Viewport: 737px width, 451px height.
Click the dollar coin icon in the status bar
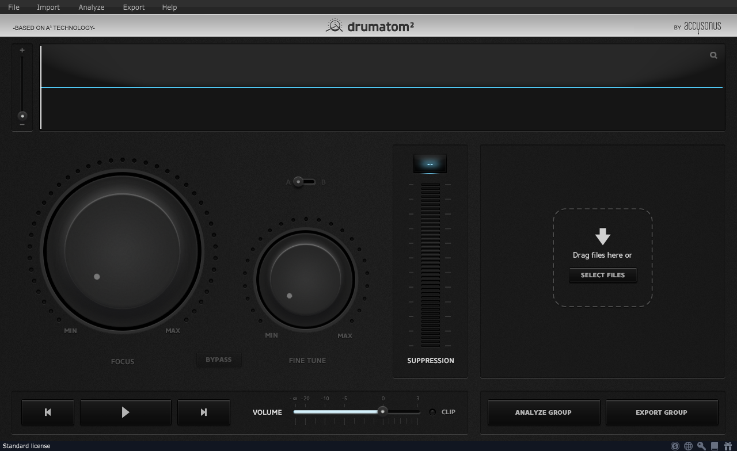pos(675,446)
